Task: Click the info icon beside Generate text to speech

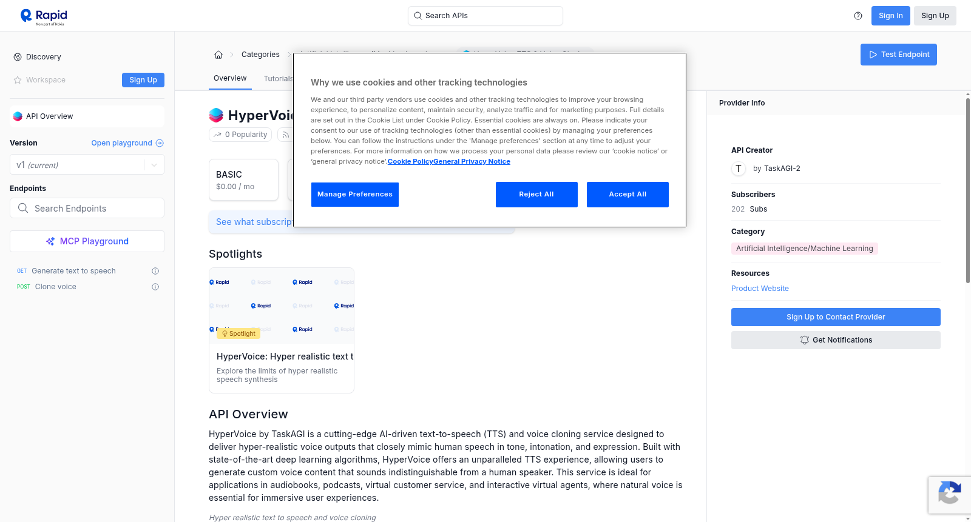Action: coord(155,271)
